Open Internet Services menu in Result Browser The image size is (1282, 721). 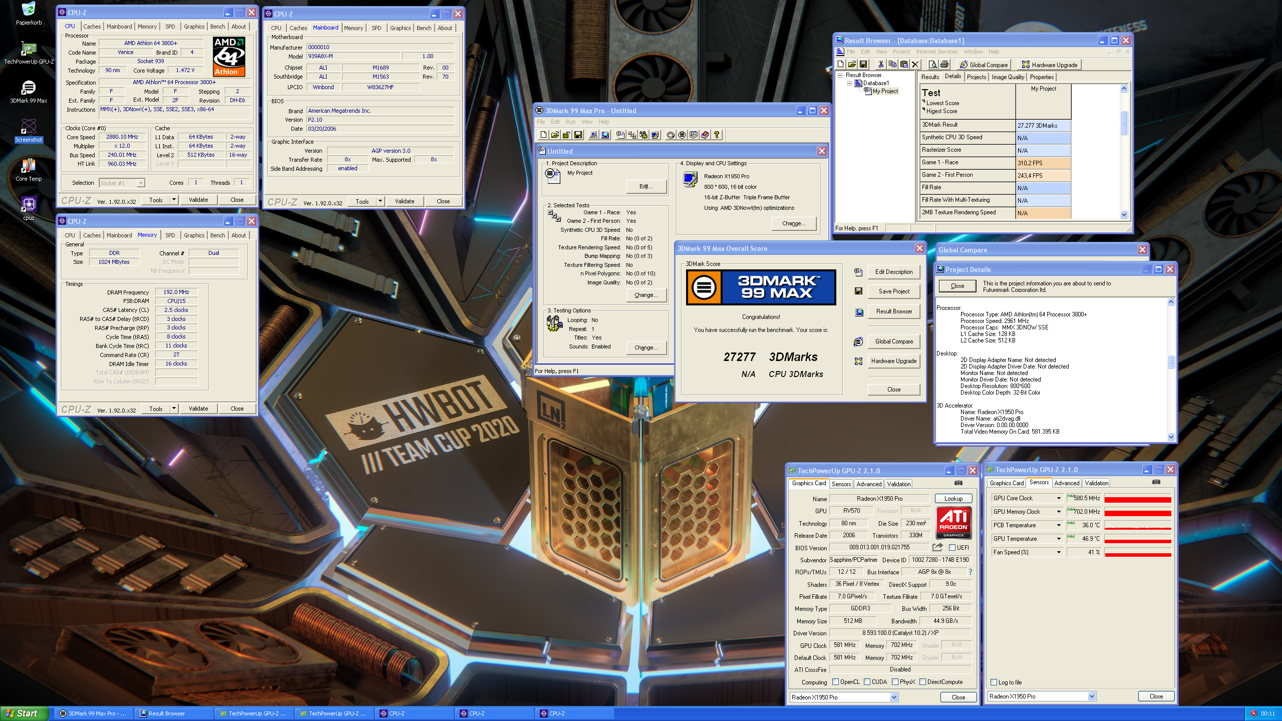pos(936,52)
